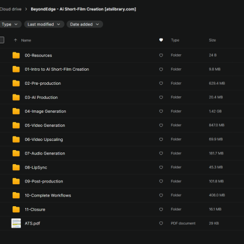
Task: Sort the list by Name column
Action: pos(26,40)
